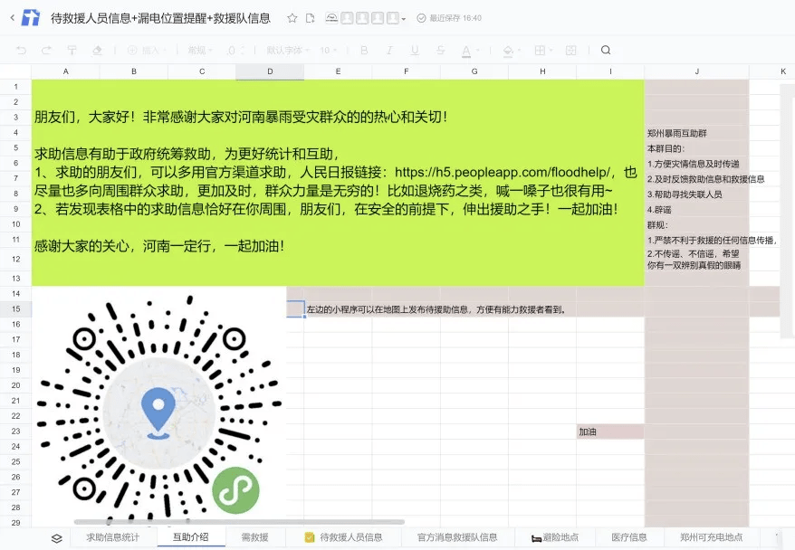Screen dimensions: 795x550
Task: Open the Tencent Docs home logo
Action: (31, 18)
